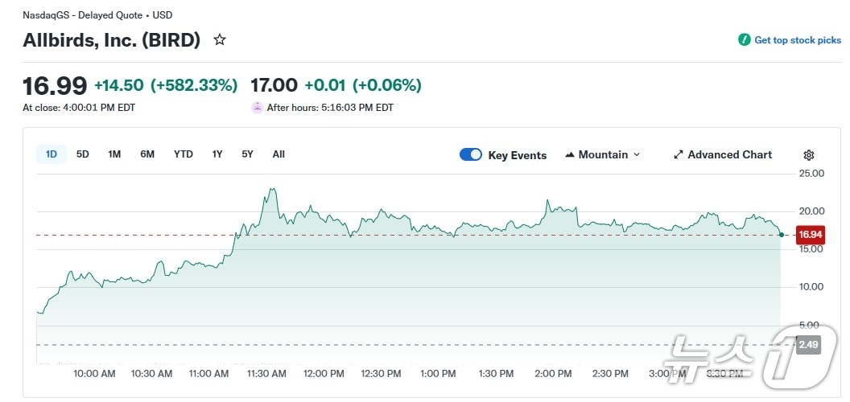Screen dimensions: 850x402
Task: Show the 6M chart range
Action: (147, 154)
